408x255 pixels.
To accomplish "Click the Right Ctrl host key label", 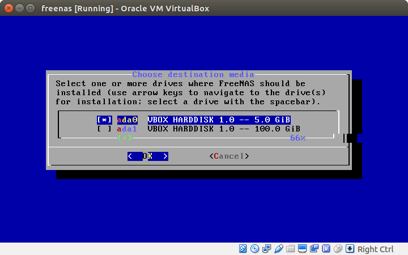I will (x=376, y=249).
